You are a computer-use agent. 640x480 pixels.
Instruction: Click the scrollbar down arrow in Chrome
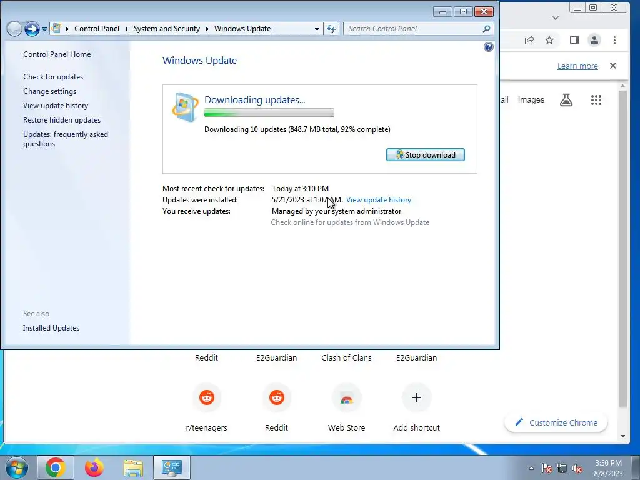click(x=622, y=436)
